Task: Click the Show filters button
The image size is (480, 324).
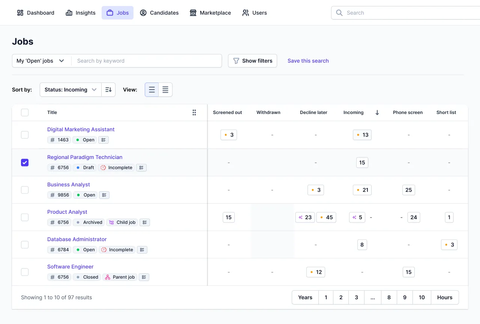Action: 252,61
